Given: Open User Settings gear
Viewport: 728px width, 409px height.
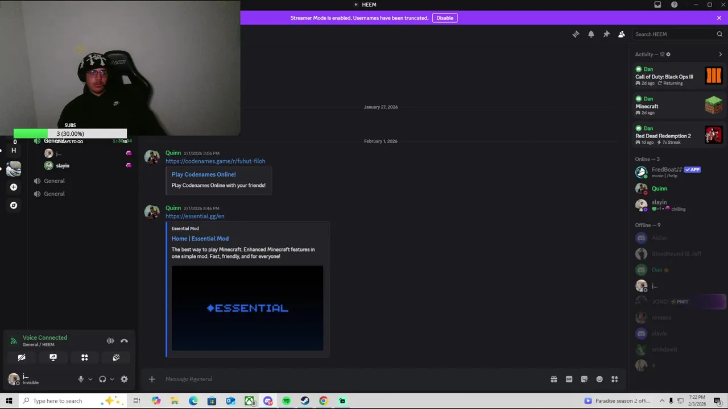Looking at the screenshot, I should pyautogui.click(x=124, y=379).
